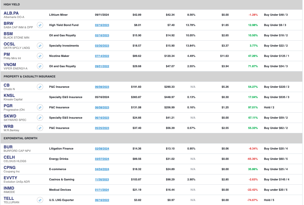
Task: Select the "High Yield Bond Fund" text
Action: tap(64, 25)
